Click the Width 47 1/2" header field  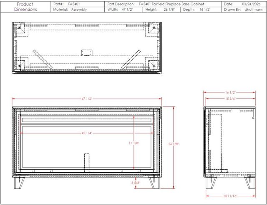pos(123,10)
